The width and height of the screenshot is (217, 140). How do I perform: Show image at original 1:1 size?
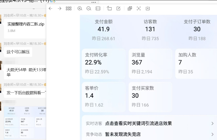point(98,8)
